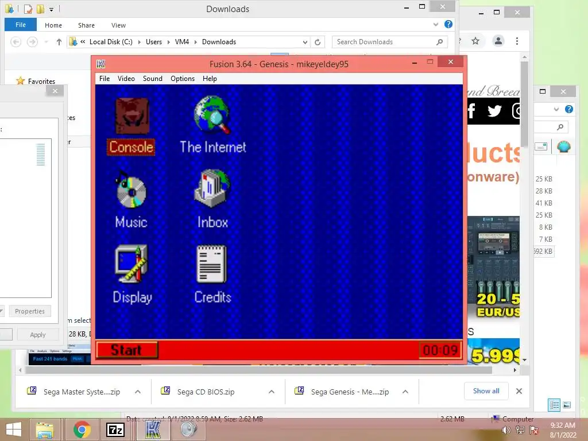Click the system tray volume icon

click(x=506, y=430)
